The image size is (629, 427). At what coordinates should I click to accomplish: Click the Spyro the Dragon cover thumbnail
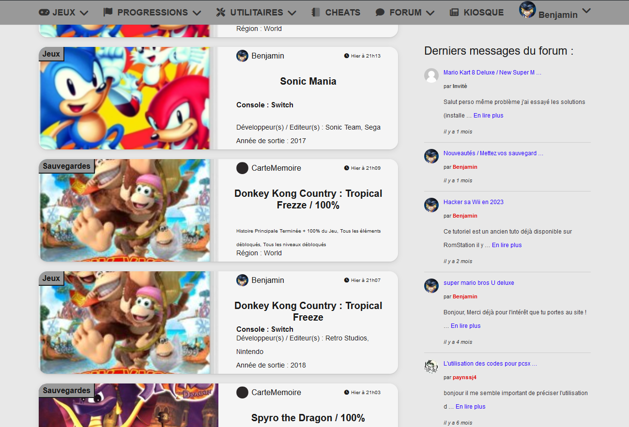[129, 405]
